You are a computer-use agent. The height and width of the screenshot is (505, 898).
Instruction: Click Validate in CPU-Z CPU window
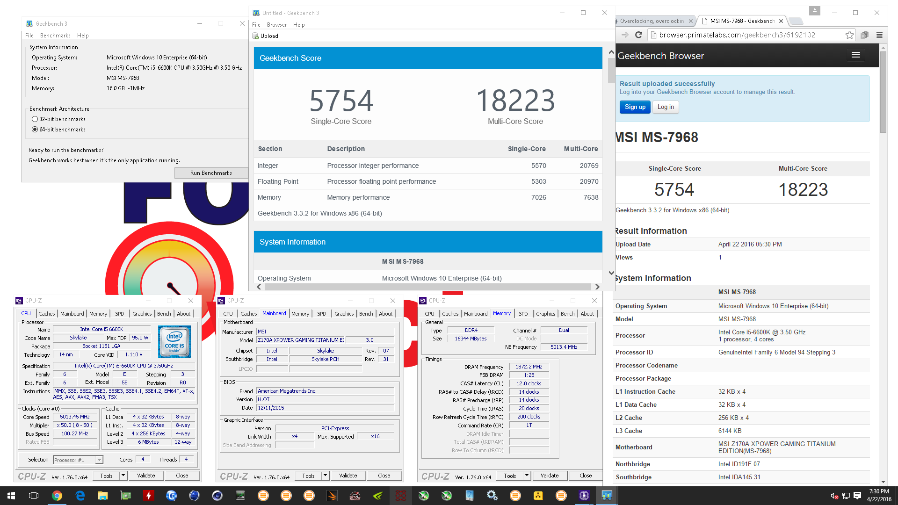tap(146, 476)
